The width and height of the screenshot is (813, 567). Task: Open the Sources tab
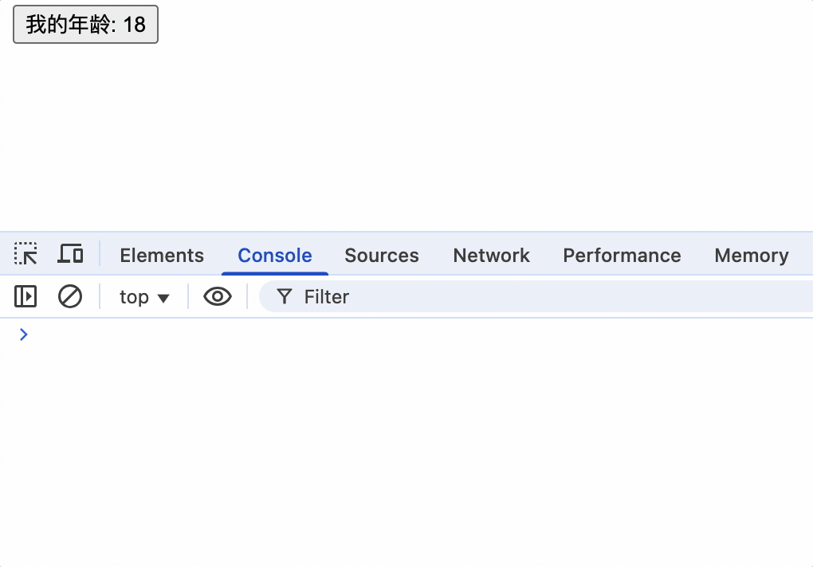coord(382,256)
